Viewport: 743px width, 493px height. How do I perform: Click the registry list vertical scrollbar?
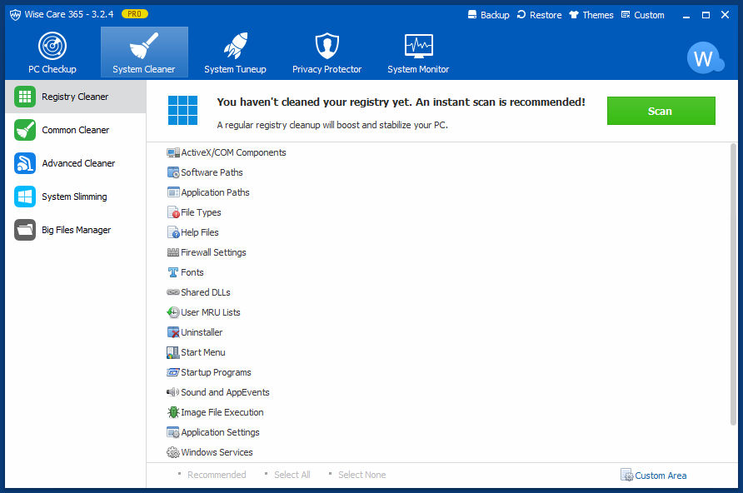point(734,284)
